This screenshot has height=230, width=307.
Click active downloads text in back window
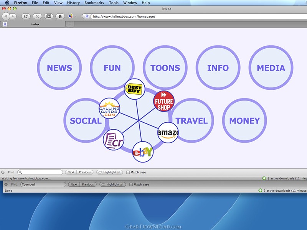pyautogui.click(x=285, y=191)
